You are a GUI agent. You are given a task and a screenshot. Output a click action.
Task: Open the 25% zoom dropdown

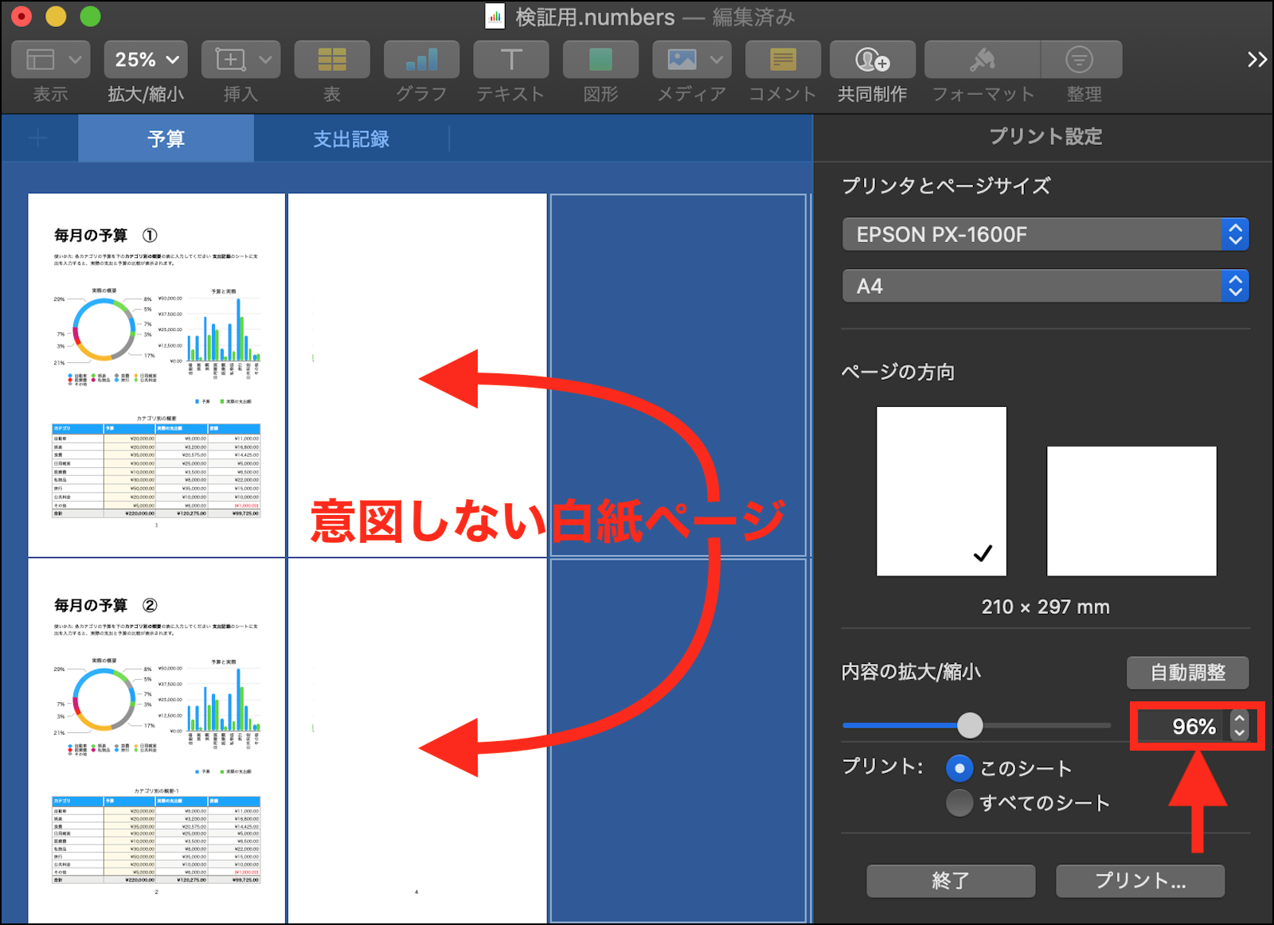(x=146, y=60)
